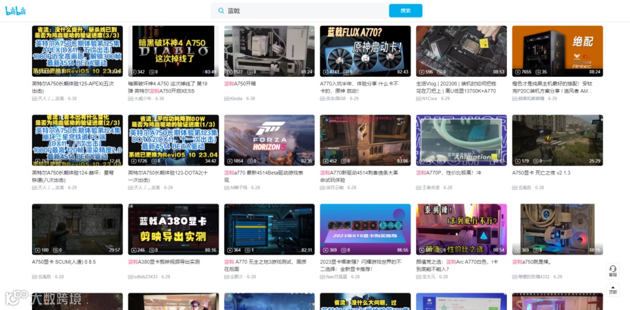This screenshot has width=630, height=310.
Task: Open title 橙色才是纯黑主机最好的搭配
Action: point(552,87)
